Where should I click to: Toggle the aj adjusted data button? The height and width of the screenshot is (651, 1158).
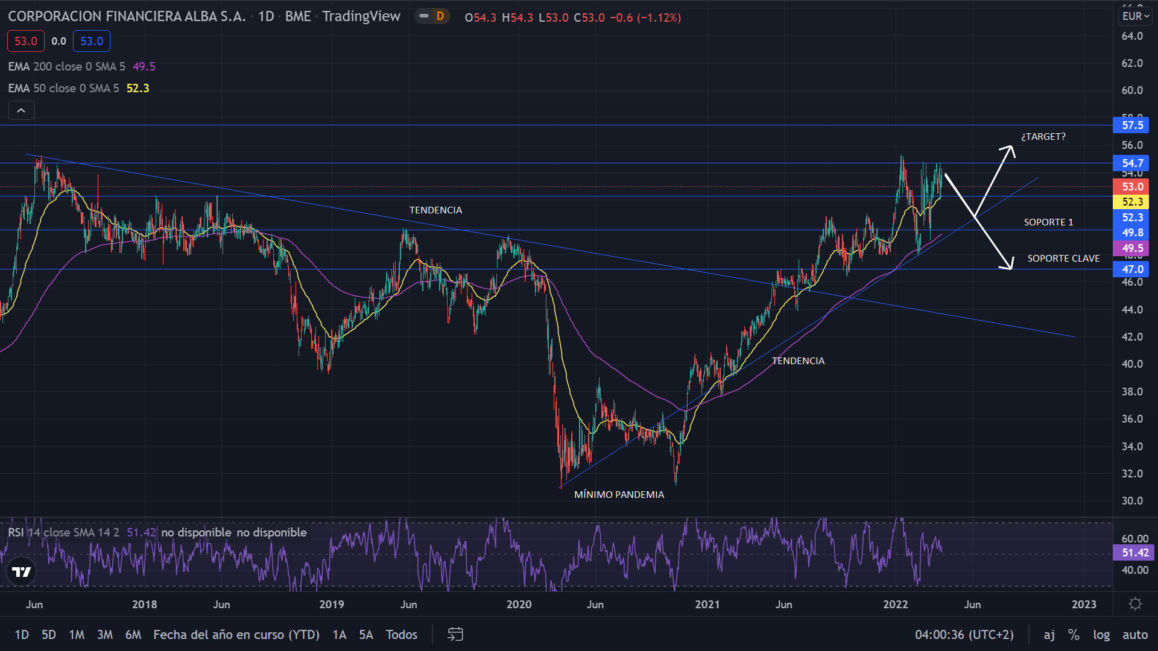(x=1049, y=634)
